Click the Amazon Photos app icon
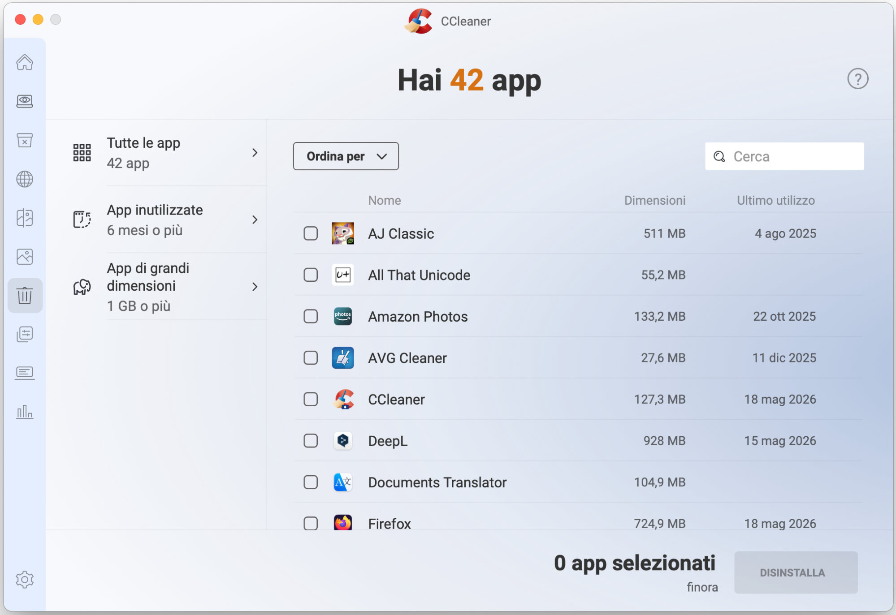Viewport: 896px width, 615px height. (343, 316)
